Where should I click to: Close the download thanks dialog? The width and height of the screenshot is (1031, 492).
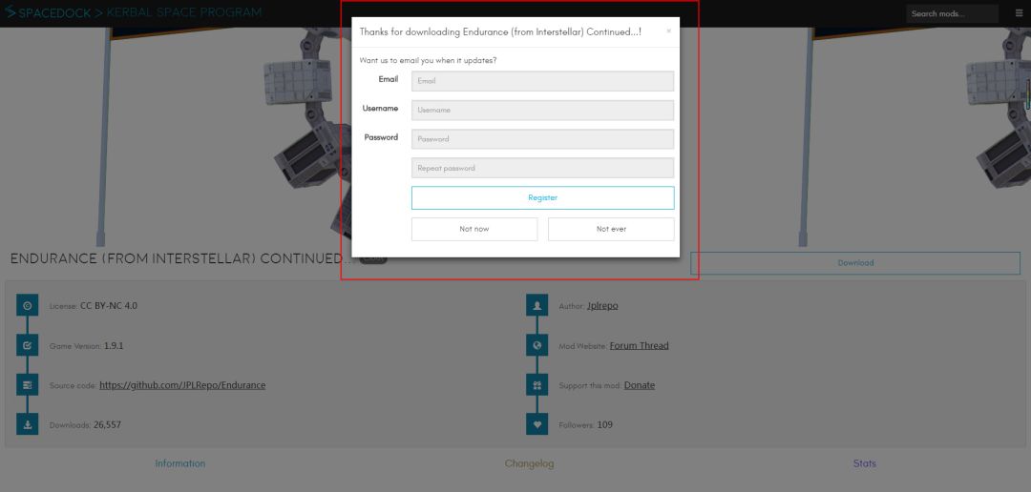coord(668,31)
